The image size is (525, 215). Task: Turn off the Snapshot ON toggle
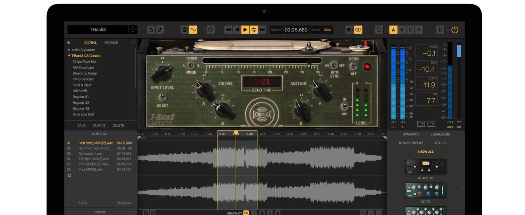246,213
